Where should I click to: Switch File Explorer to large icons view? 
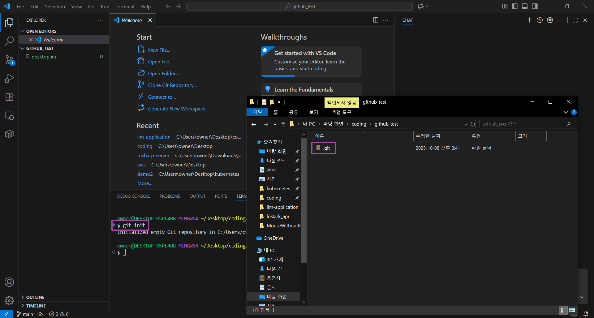coord(572,310)
